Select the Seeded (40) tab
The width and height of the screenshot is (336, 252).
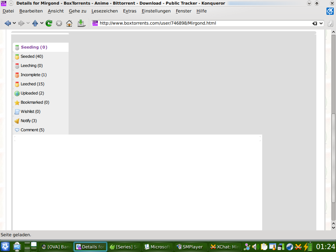pyautogui.click(x=31, y=56)
